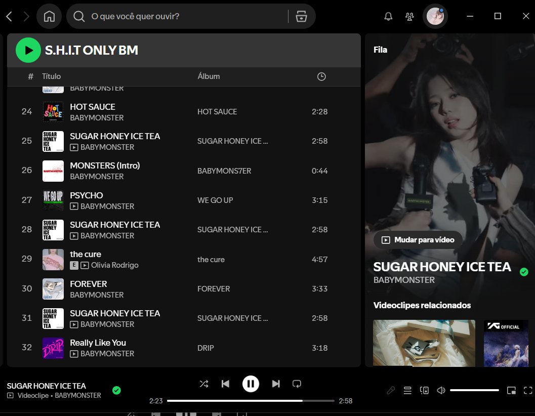The height and width of the screenshot is (416, 535).
Task: Click the Fila panel header
Action: tap(380, 50)
